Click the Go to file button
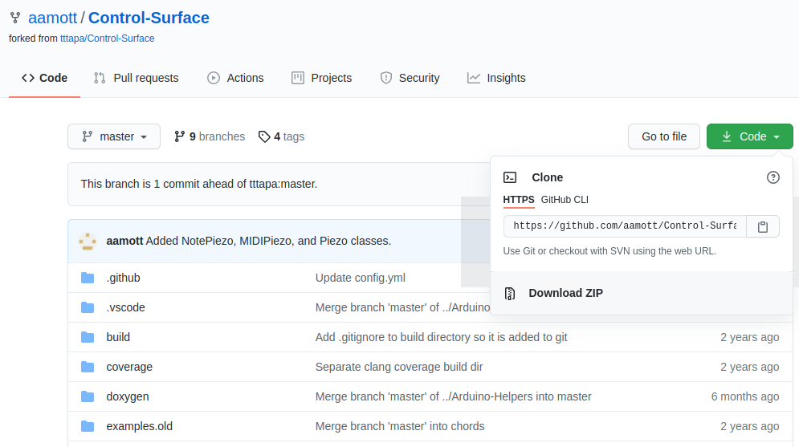This screenshot has width=799, height=447. [x=664, y=136]
